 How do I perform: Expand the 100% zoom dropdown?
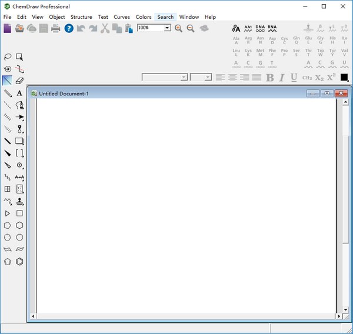167,28
